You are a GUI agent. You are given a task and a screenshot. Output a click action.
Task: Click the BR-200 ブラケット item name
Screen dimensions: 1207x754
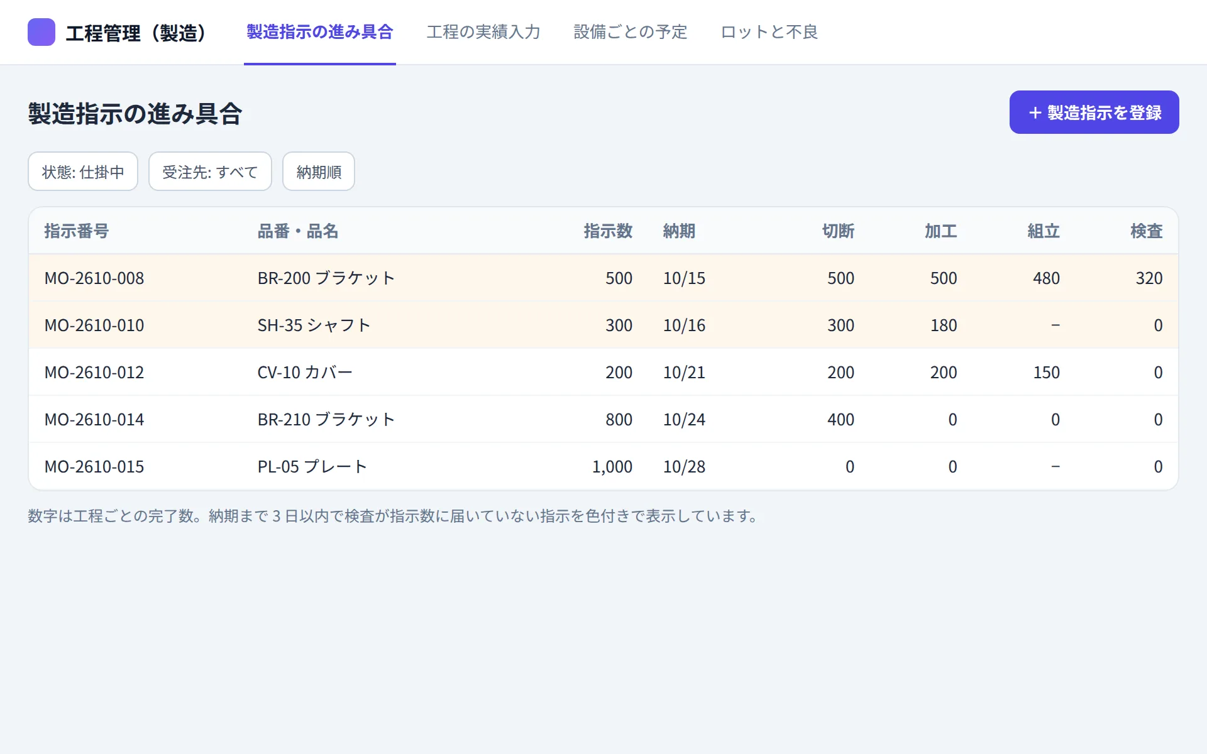326,278
